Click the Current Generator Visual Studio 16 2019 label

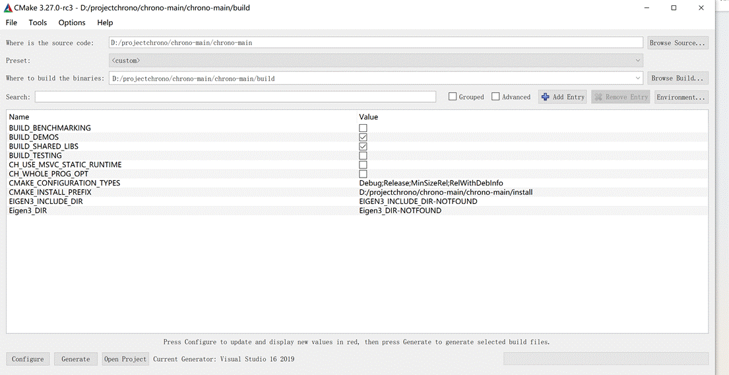tap(224, 359)
